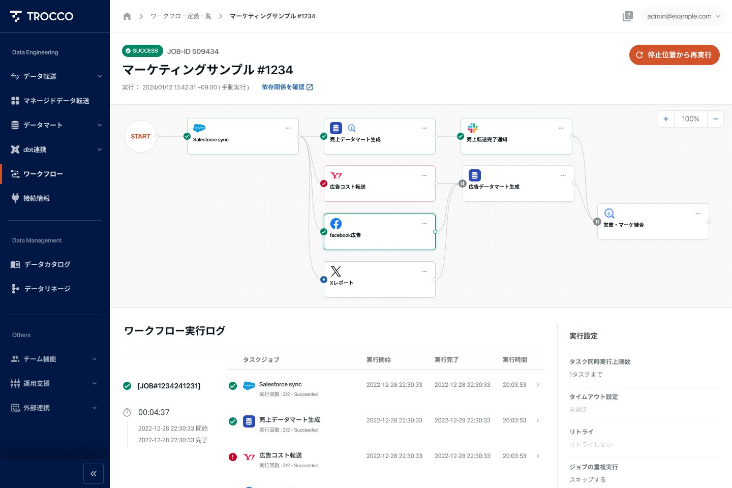Click the success checkmark on Salesforce sync node

186,136
